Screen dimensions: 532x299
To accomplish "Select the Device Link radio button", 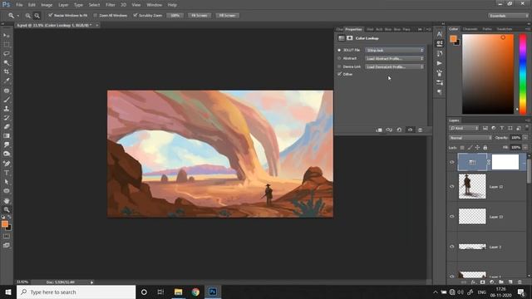I will coord(339,66).
